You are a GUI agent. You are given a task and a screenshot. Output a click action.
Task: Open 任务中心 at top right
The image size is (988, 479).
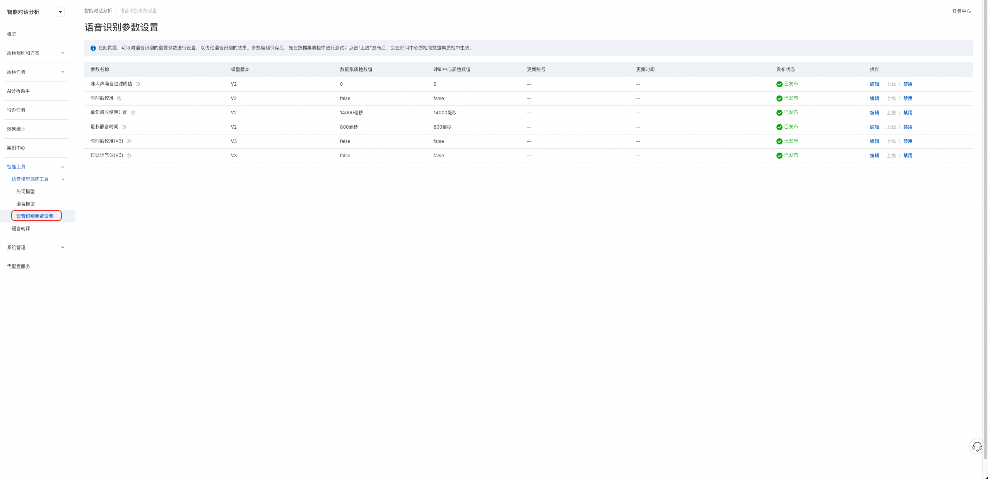pos(961,11)
